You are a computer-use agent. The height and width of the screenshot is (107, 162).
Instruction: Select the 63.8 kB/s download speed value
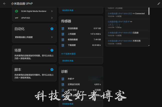(96, 45)
